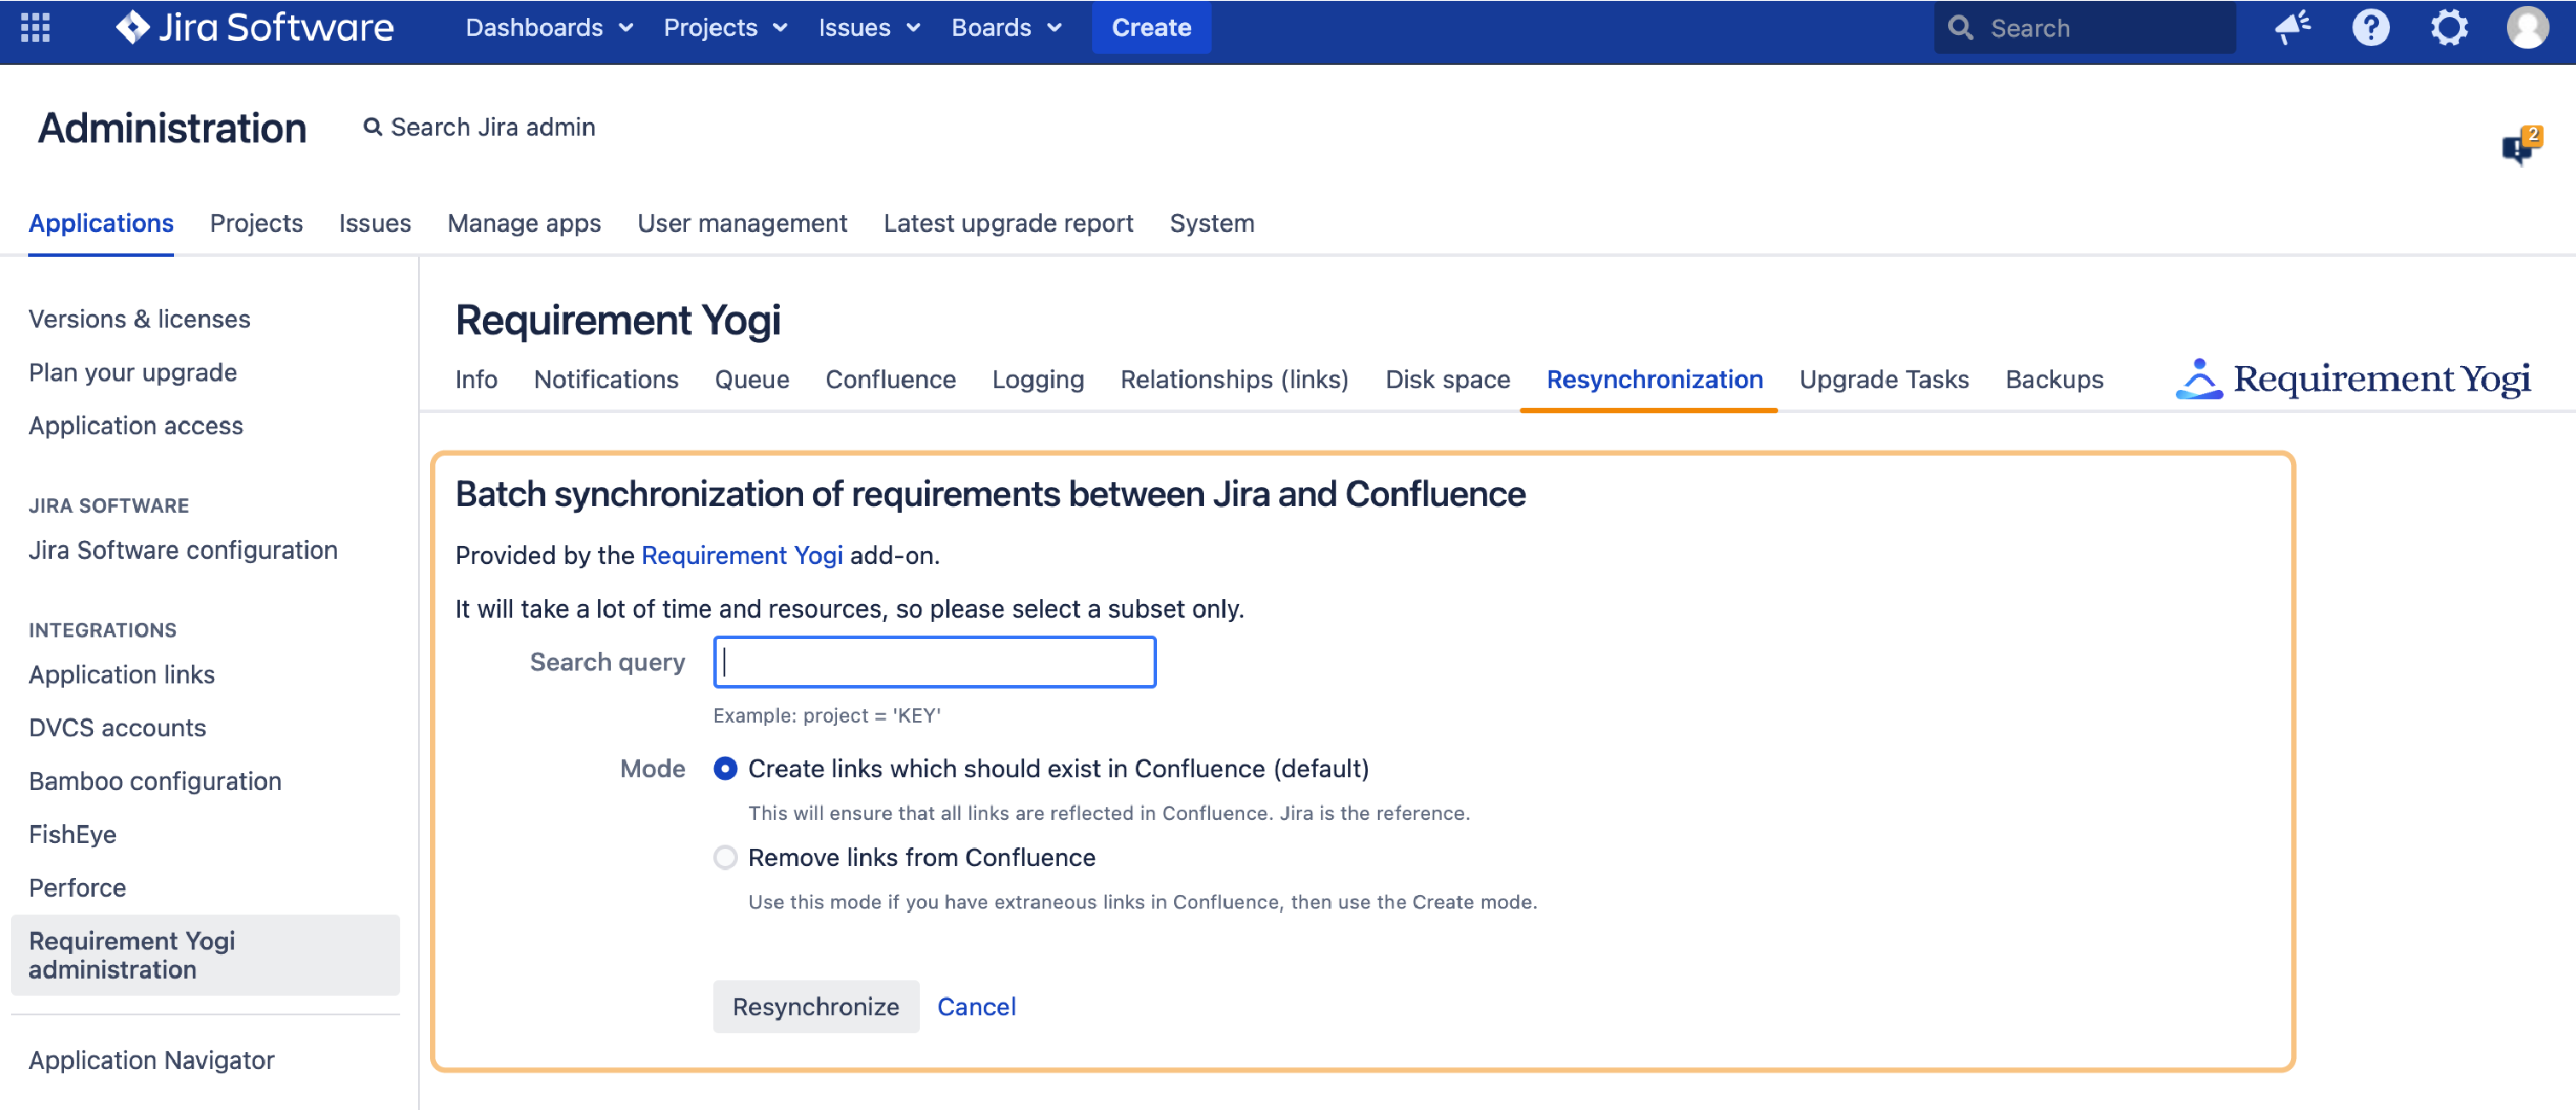Click the search magnifier in the top bar

tap(1962, 27)
